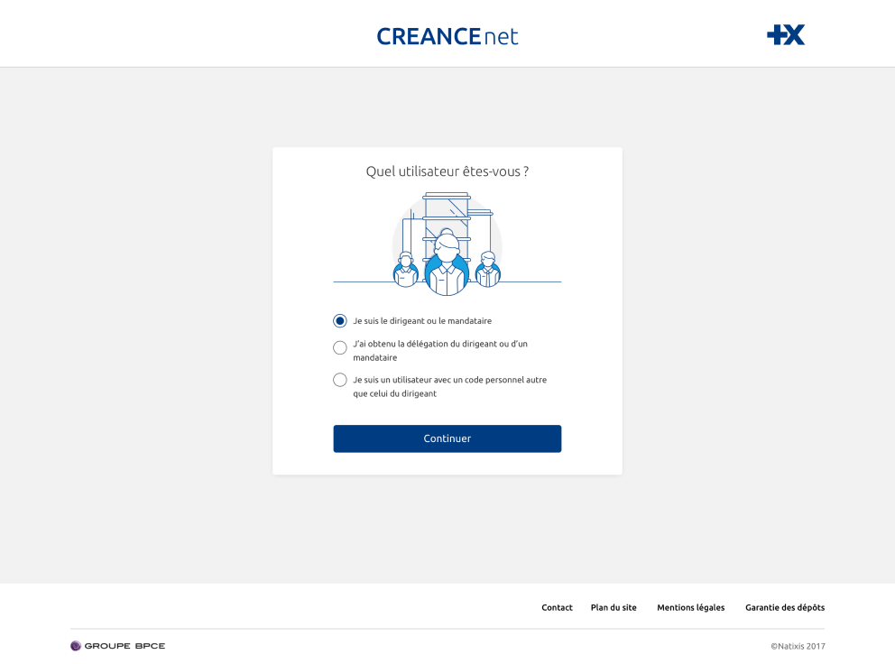Select the "dirigeant ou le mandataire" radio button
Image resolution: width=895 pixels, height=664 pixels.
[340, 321]
